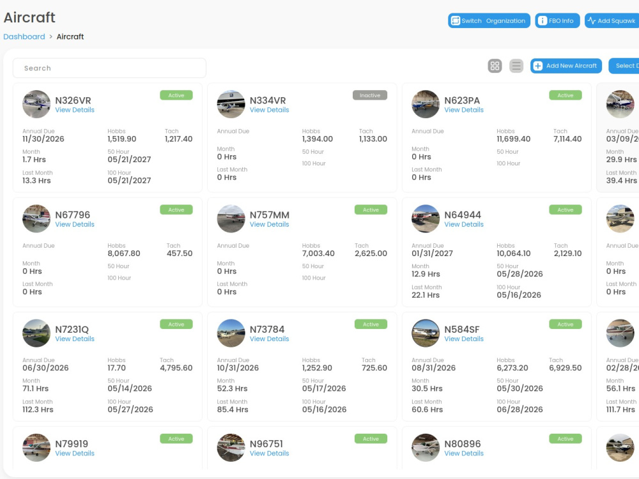Click Hobbs value 6,273.20

pos(512,368)
